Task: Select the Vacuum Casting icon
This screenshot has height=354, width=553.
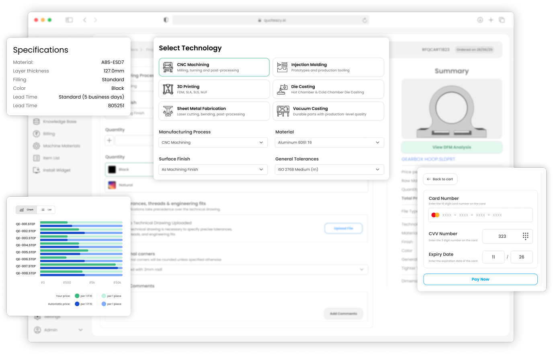Action: (x=283, y=111)
